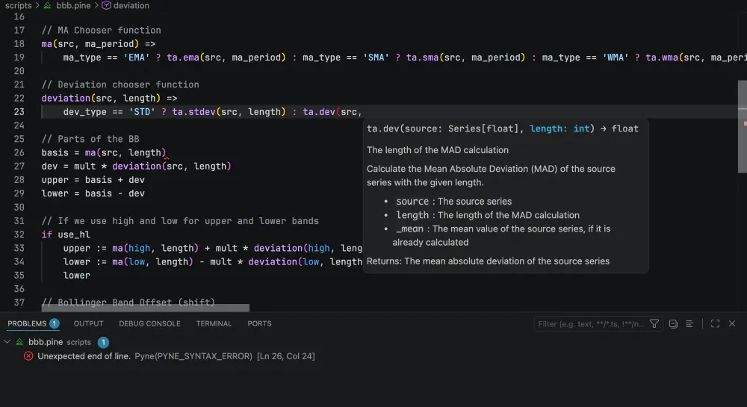The width and height of the screenshot is (747, 407).
Task: Close the bottom panel
Action: (x=732, y=323)
